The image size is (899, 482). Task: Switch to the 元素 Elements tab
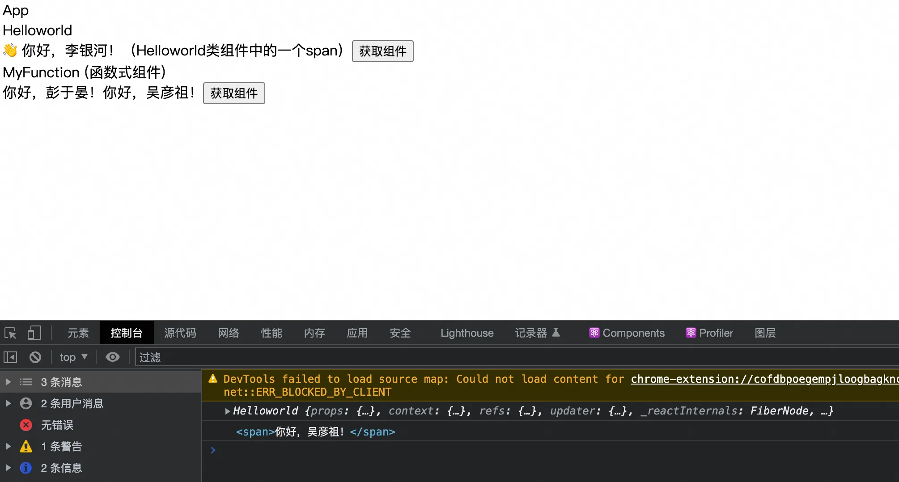(x=78, y=333)
